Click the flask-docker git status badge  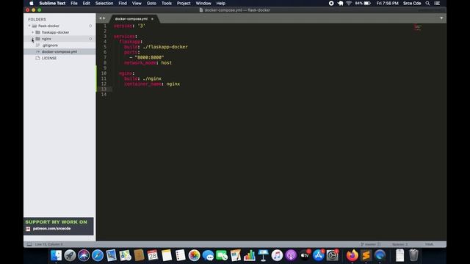[90, 26]
